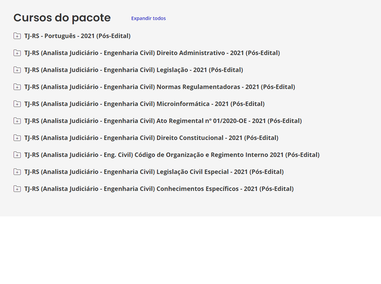Expand TJ-RS Português 2021 course title
Screen dimensions: 381x284
coord(77,36)
